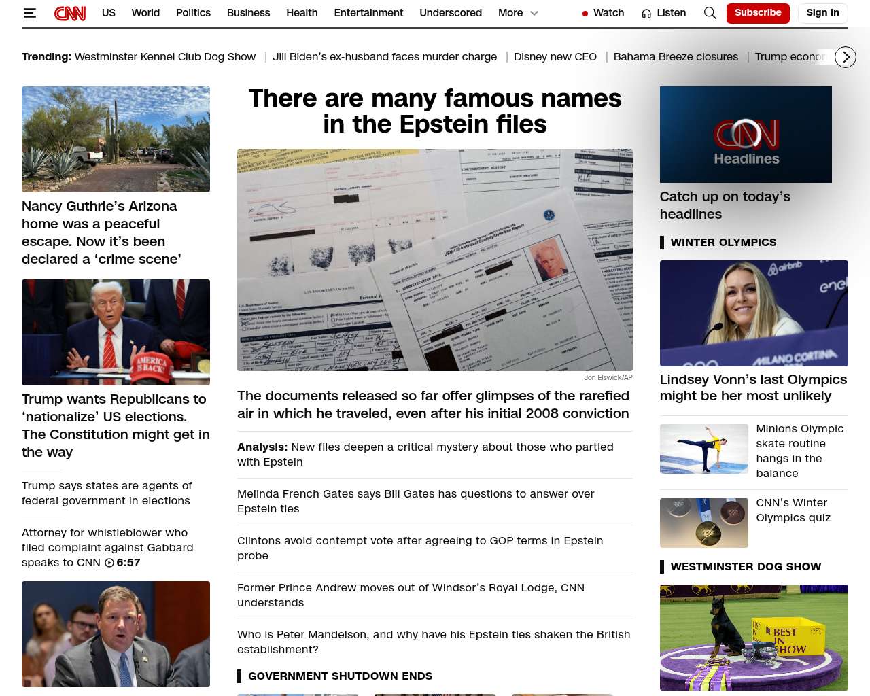Click the red live Watch dot
870x696 pixels.
coord(585,14)
